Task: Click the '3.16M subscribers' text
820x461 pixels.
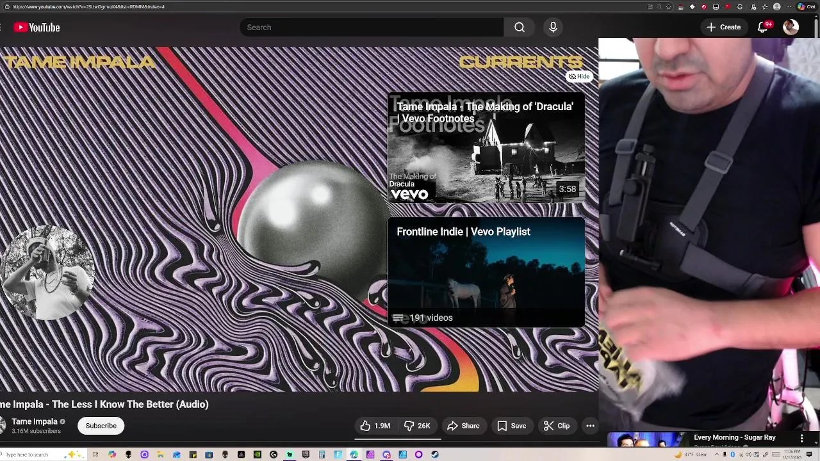Action: pos(36,431)
